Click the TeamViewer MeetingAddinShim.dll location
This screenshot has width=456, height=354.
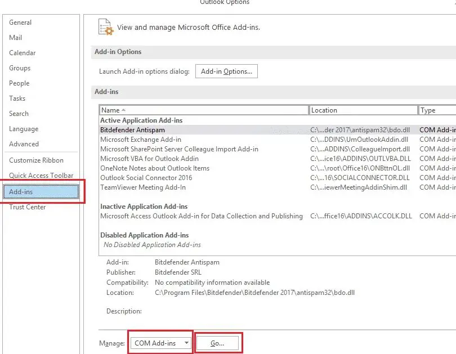[359, 187]
